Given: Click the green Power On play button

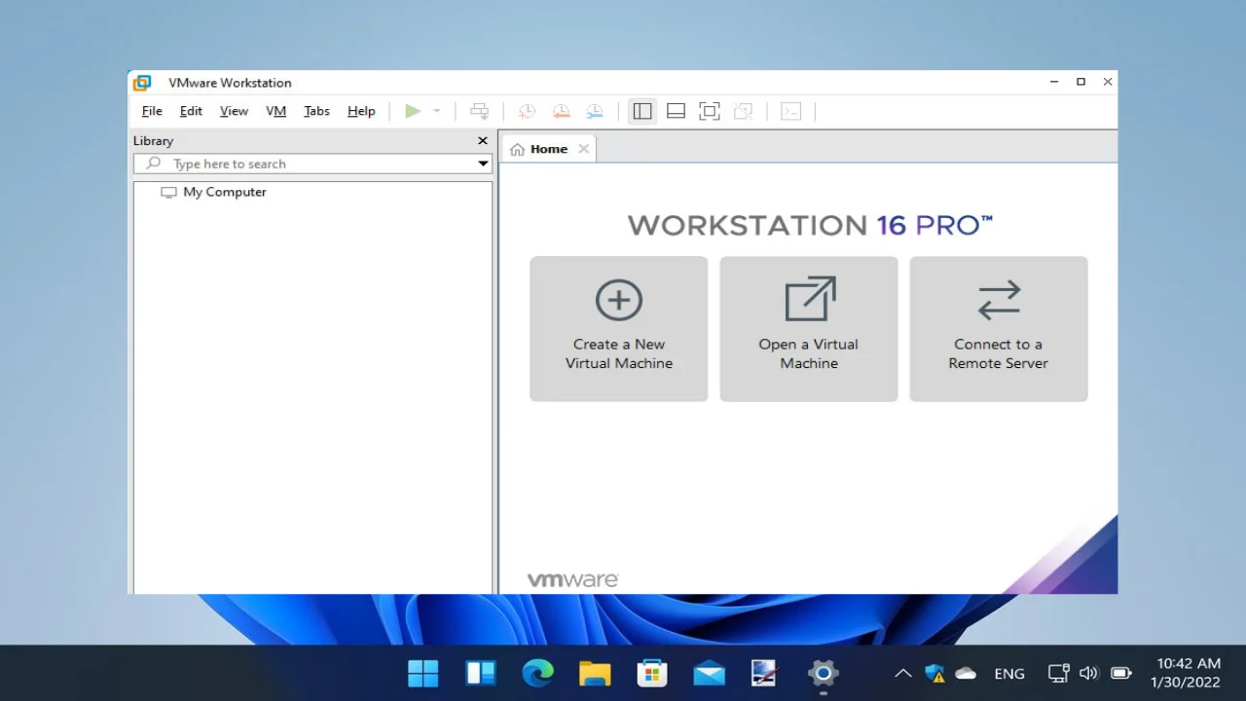Looking at the screenshot, I should coord(413,111).
